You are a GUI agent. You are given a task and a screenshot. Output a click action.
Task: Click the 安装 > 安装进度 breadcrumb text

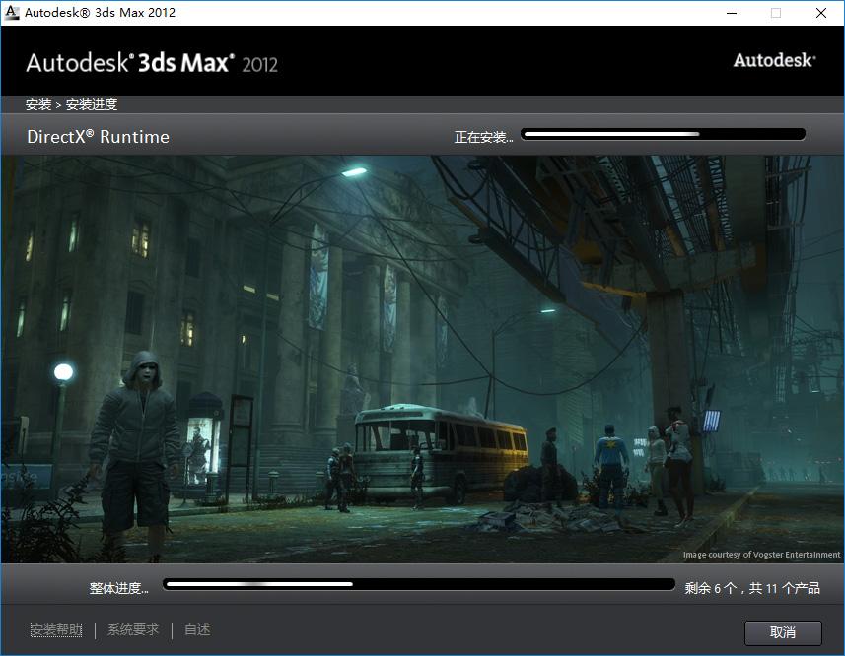click(x=72, y=104)
